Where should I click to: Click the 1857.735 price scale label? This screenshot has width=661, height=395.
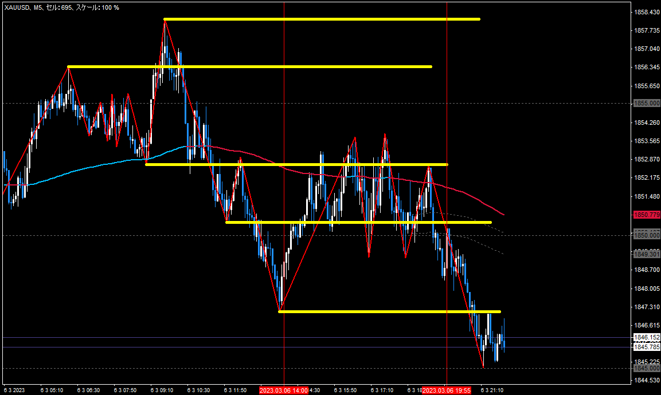[x=647, y=30]
